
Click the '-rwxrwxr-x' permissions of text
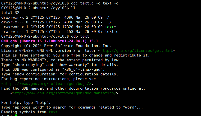click(13, 27)
